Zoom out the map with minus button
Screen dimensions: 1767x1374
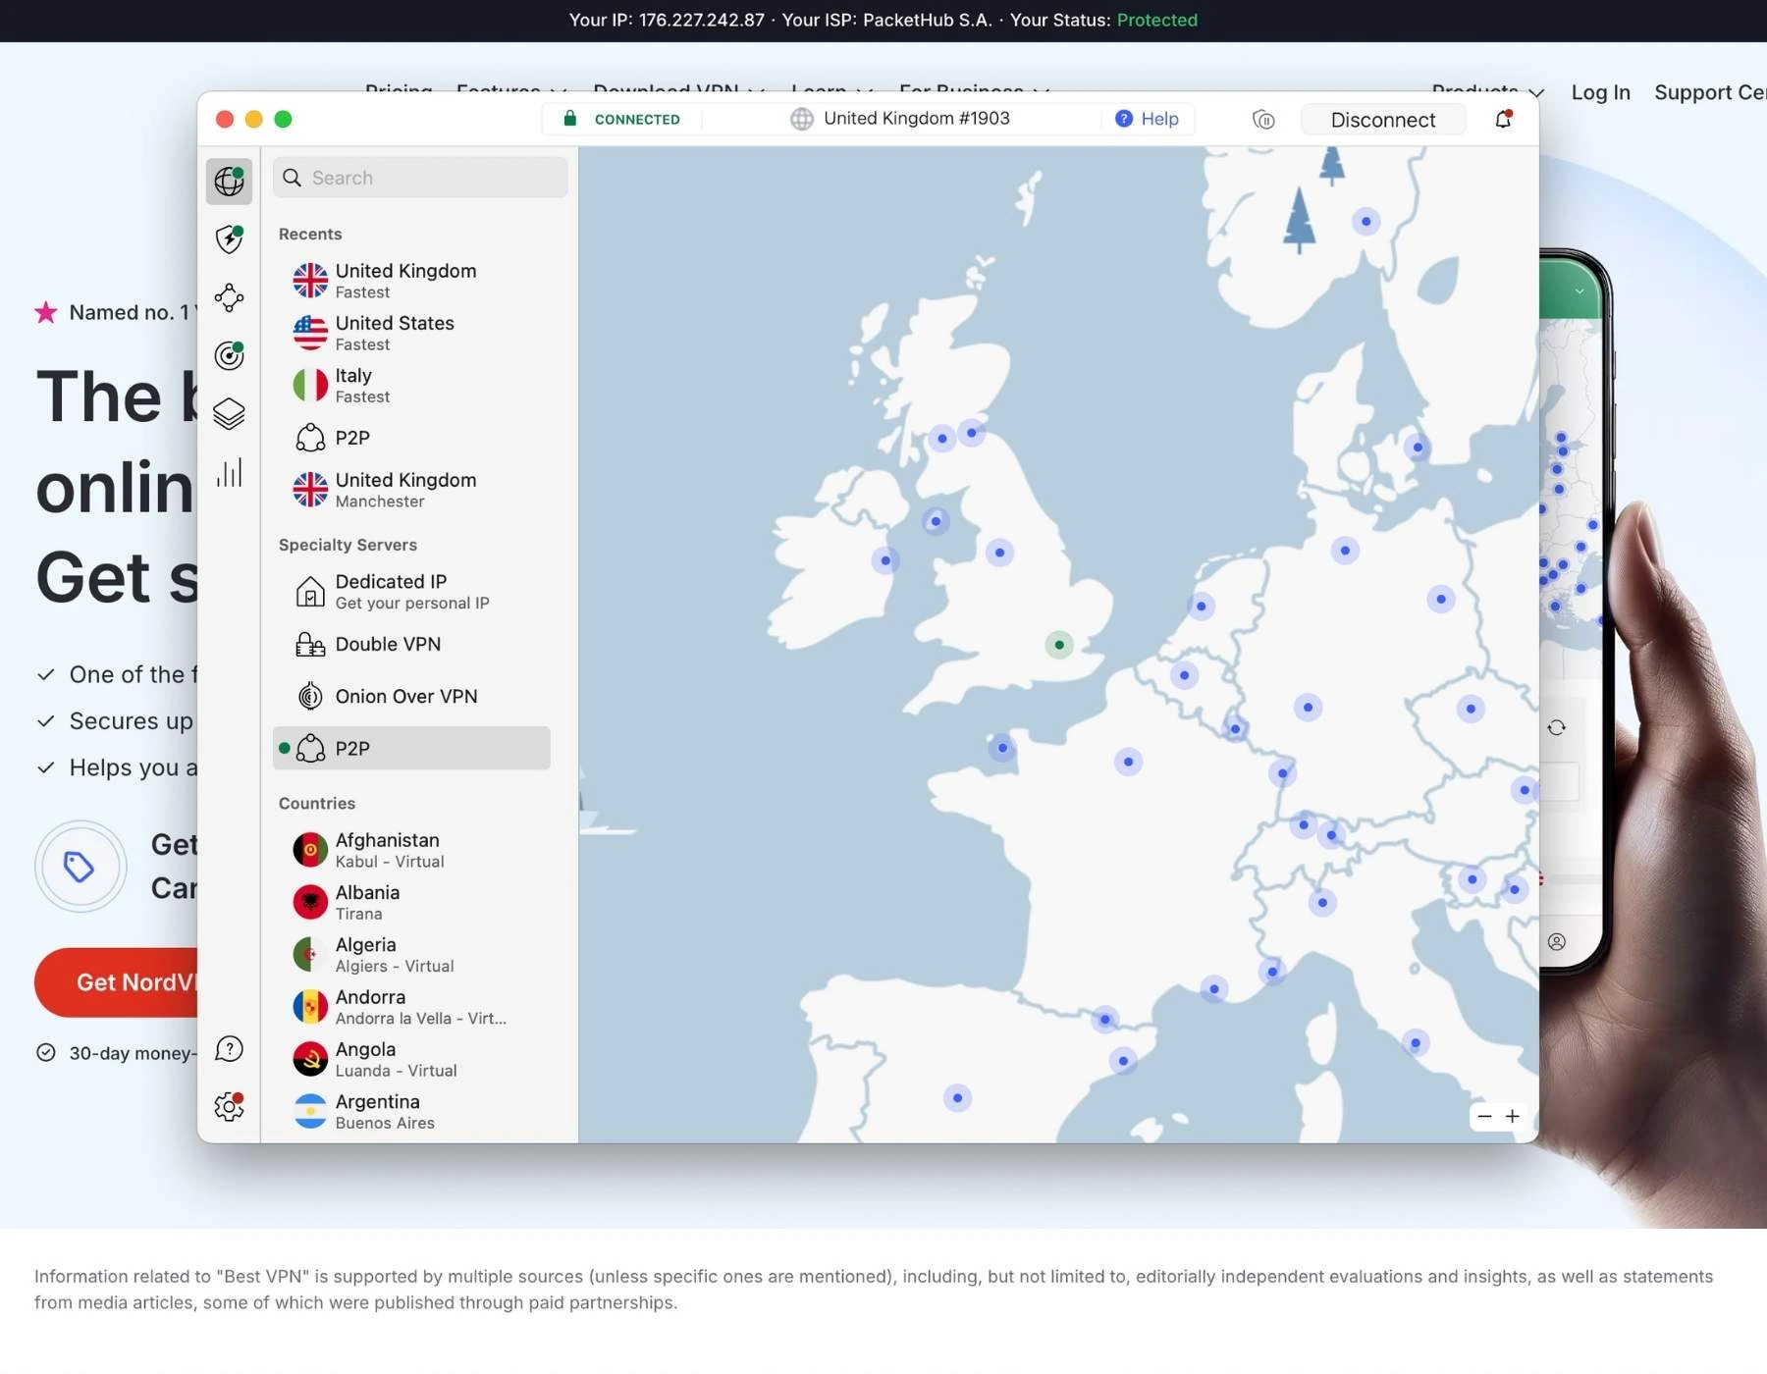(1484, 1117)
